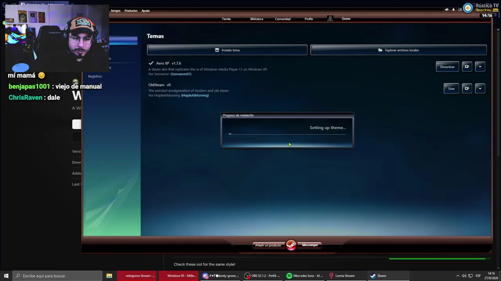Click the Temas heading
The image size is (501, 281).
[155, 36]
